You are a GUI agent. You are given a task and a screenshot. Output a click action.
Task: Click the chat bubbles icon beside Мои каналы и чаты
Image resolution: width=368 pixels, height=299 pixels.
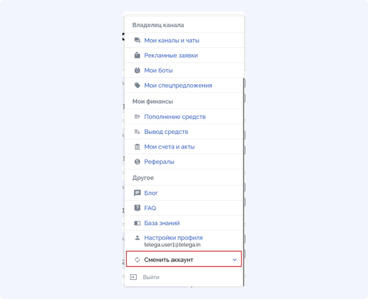coord(137,40)
